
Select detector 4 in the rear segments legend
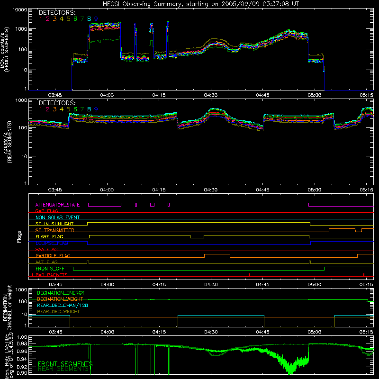click(62, 109)
